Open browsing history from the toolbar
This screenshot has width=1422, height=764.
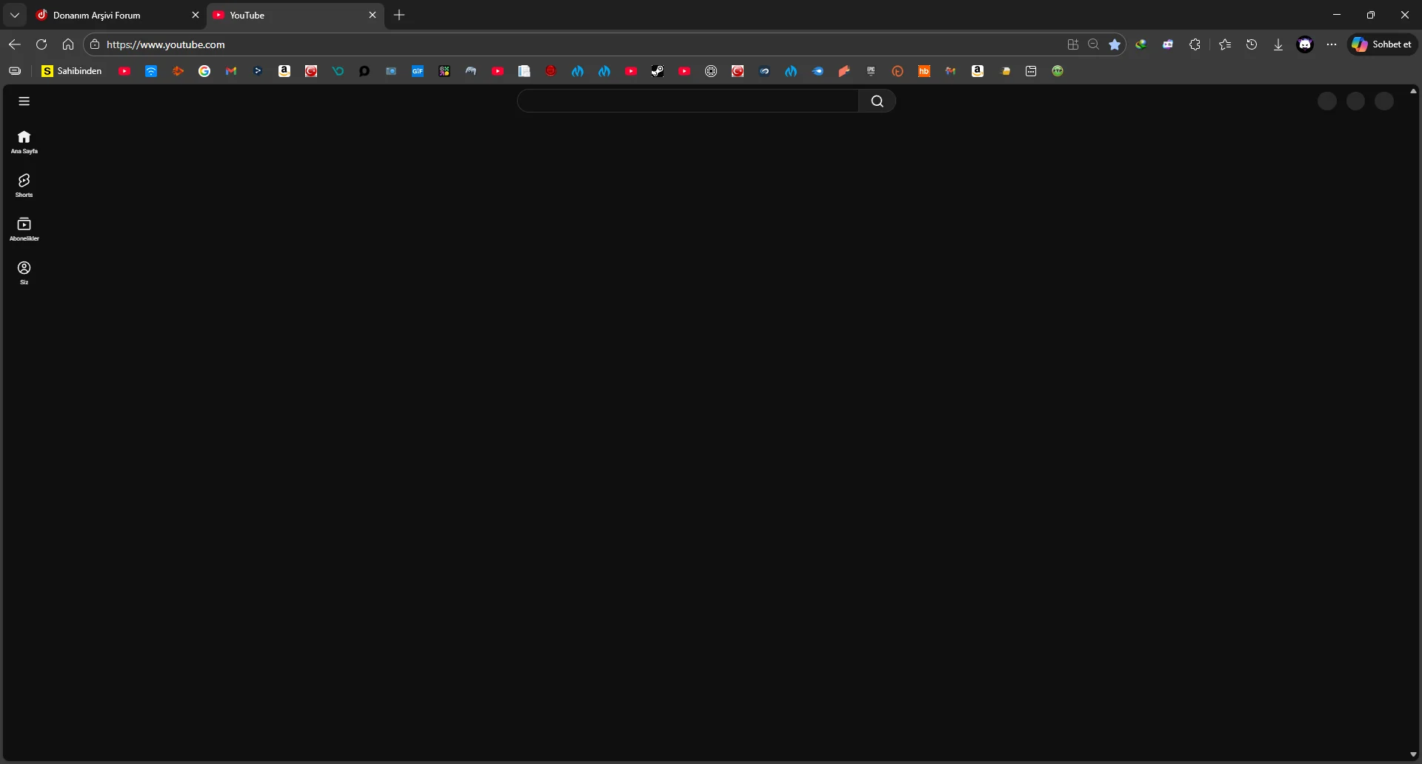(x=1252, y=44)
